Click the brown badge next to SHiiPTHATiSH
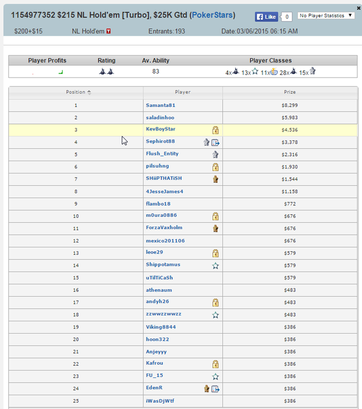The image size is (362, 409). (x=215, y=179)
